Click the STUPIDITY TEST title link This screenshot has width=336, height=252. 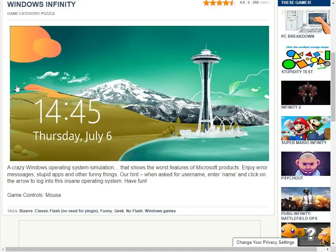(297, 72)
